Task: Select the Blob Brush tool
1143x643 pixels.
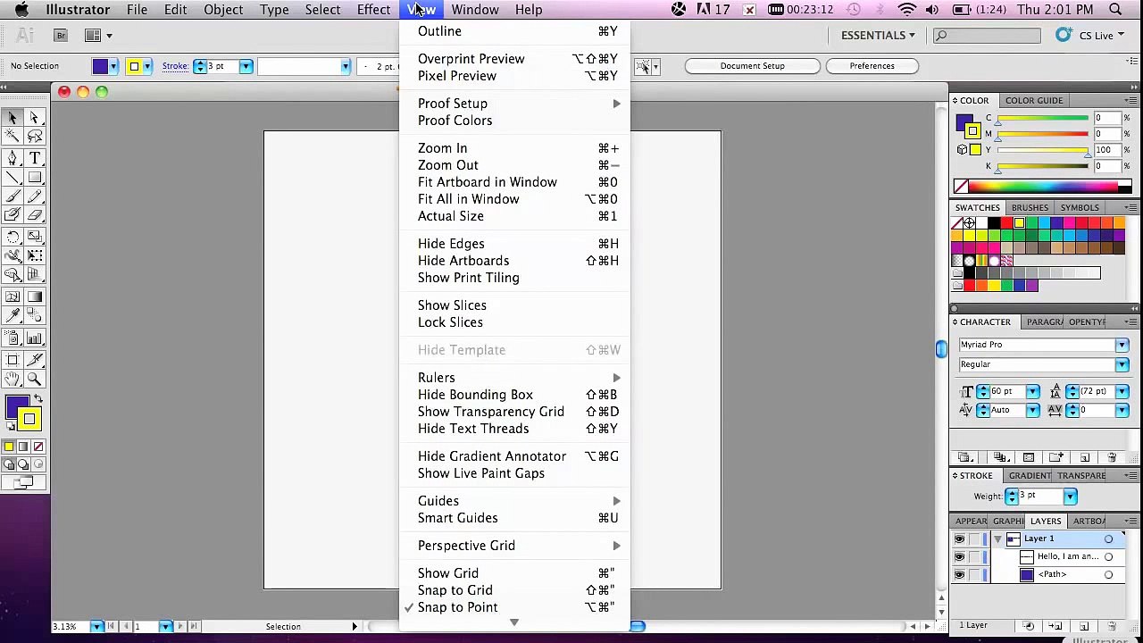Action: (13, 215)
